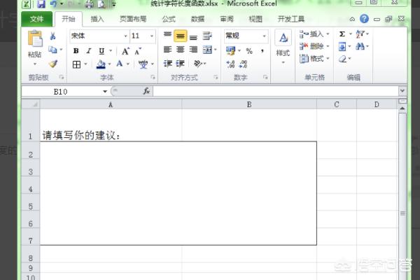This screenshot has height=280, width=420.
Task: Click the 文件 file button
Action: pyautogui.click(x=37, y=19)
